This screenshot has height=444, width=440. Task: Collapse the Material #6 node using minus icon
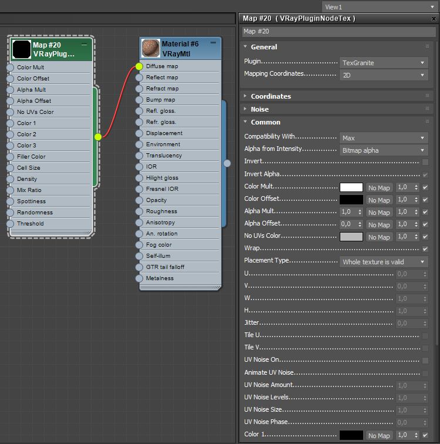[214, 43]
